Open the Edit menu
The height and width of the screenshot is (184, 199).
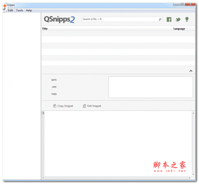pyautogui.click(x=11, y=10)
